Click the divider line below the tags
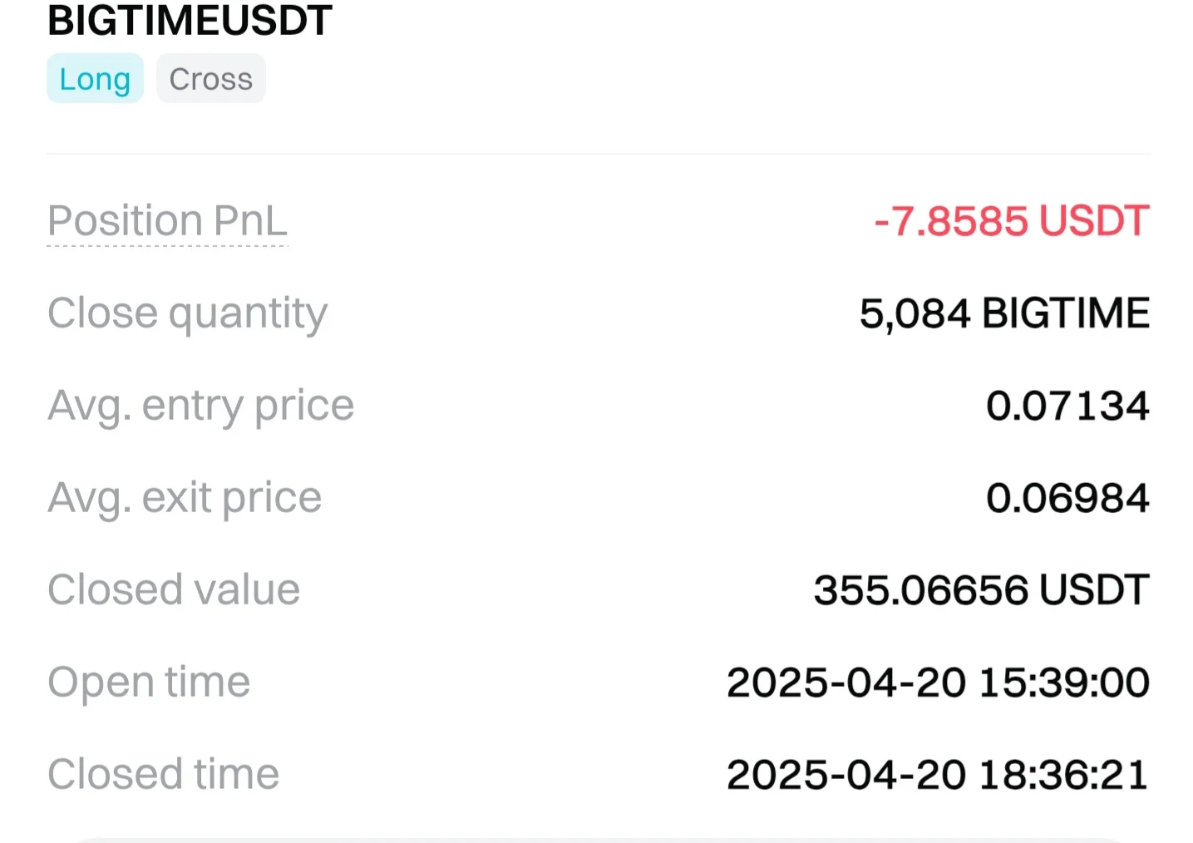 (x=598, y=154)
